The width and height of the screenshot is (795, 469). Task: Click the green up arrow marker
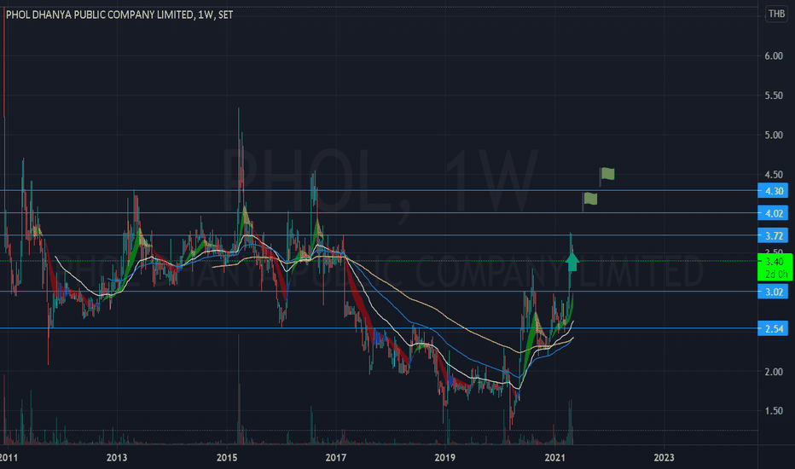pyautogui.click(x=572, y=262)
